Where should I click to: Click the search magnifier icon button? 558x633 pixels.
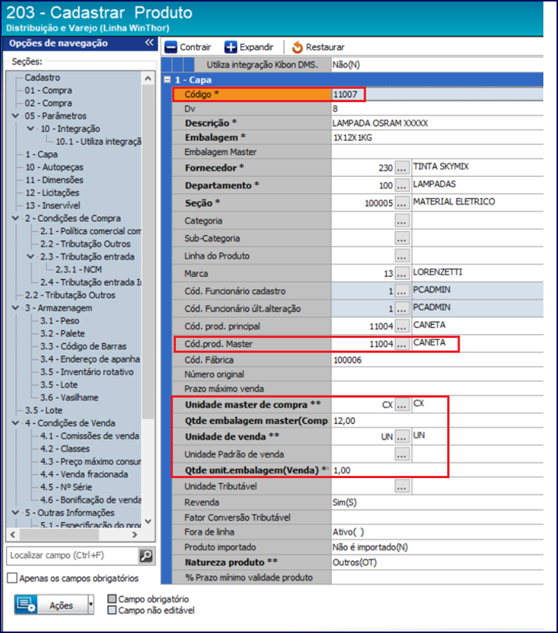click(x=146, y=556)
